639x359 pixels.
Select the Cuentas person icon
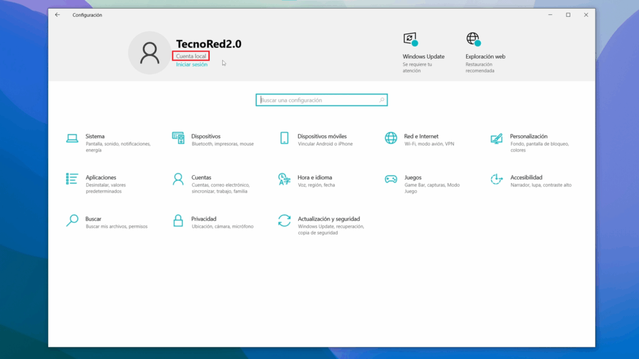point(178,179)
